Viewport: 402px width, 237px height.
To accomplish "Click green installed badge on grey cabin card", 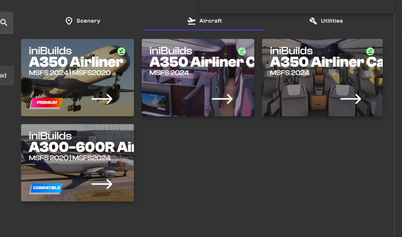I will [370, 51].
